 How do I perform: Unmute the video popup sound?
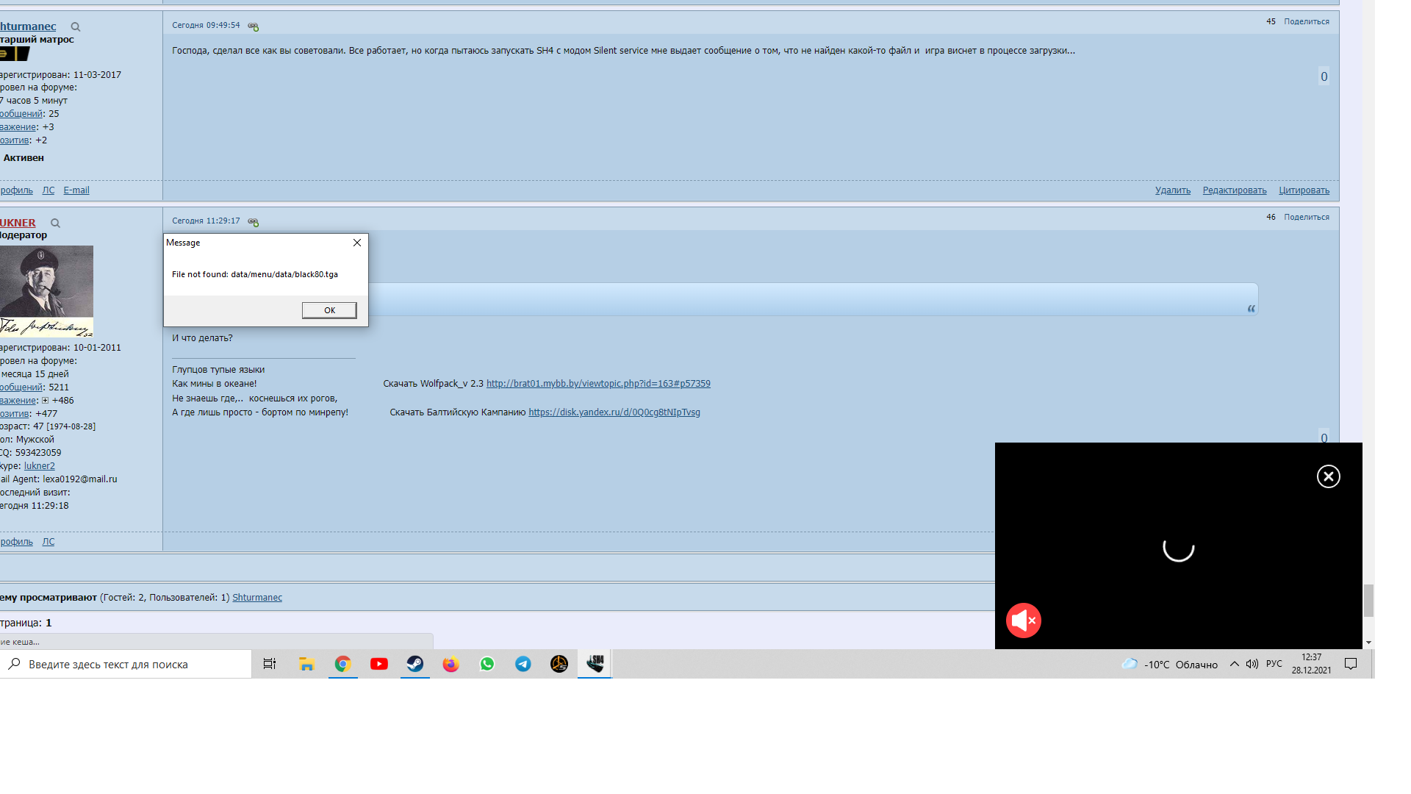click(1024, 620)
